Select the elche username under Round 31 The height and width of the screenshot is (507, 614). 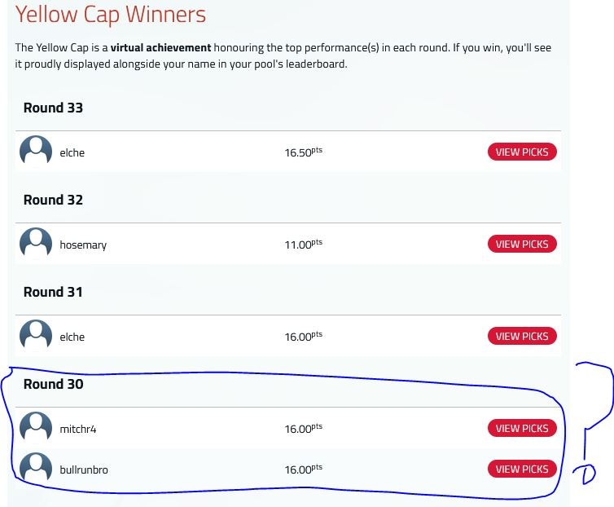(x=72, y=337)
